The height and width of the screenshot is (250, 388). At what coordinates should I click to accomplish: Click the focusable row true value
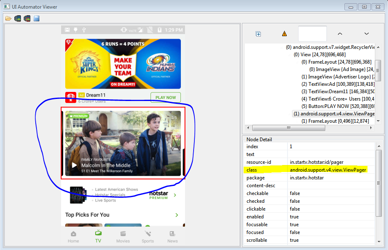294,225
